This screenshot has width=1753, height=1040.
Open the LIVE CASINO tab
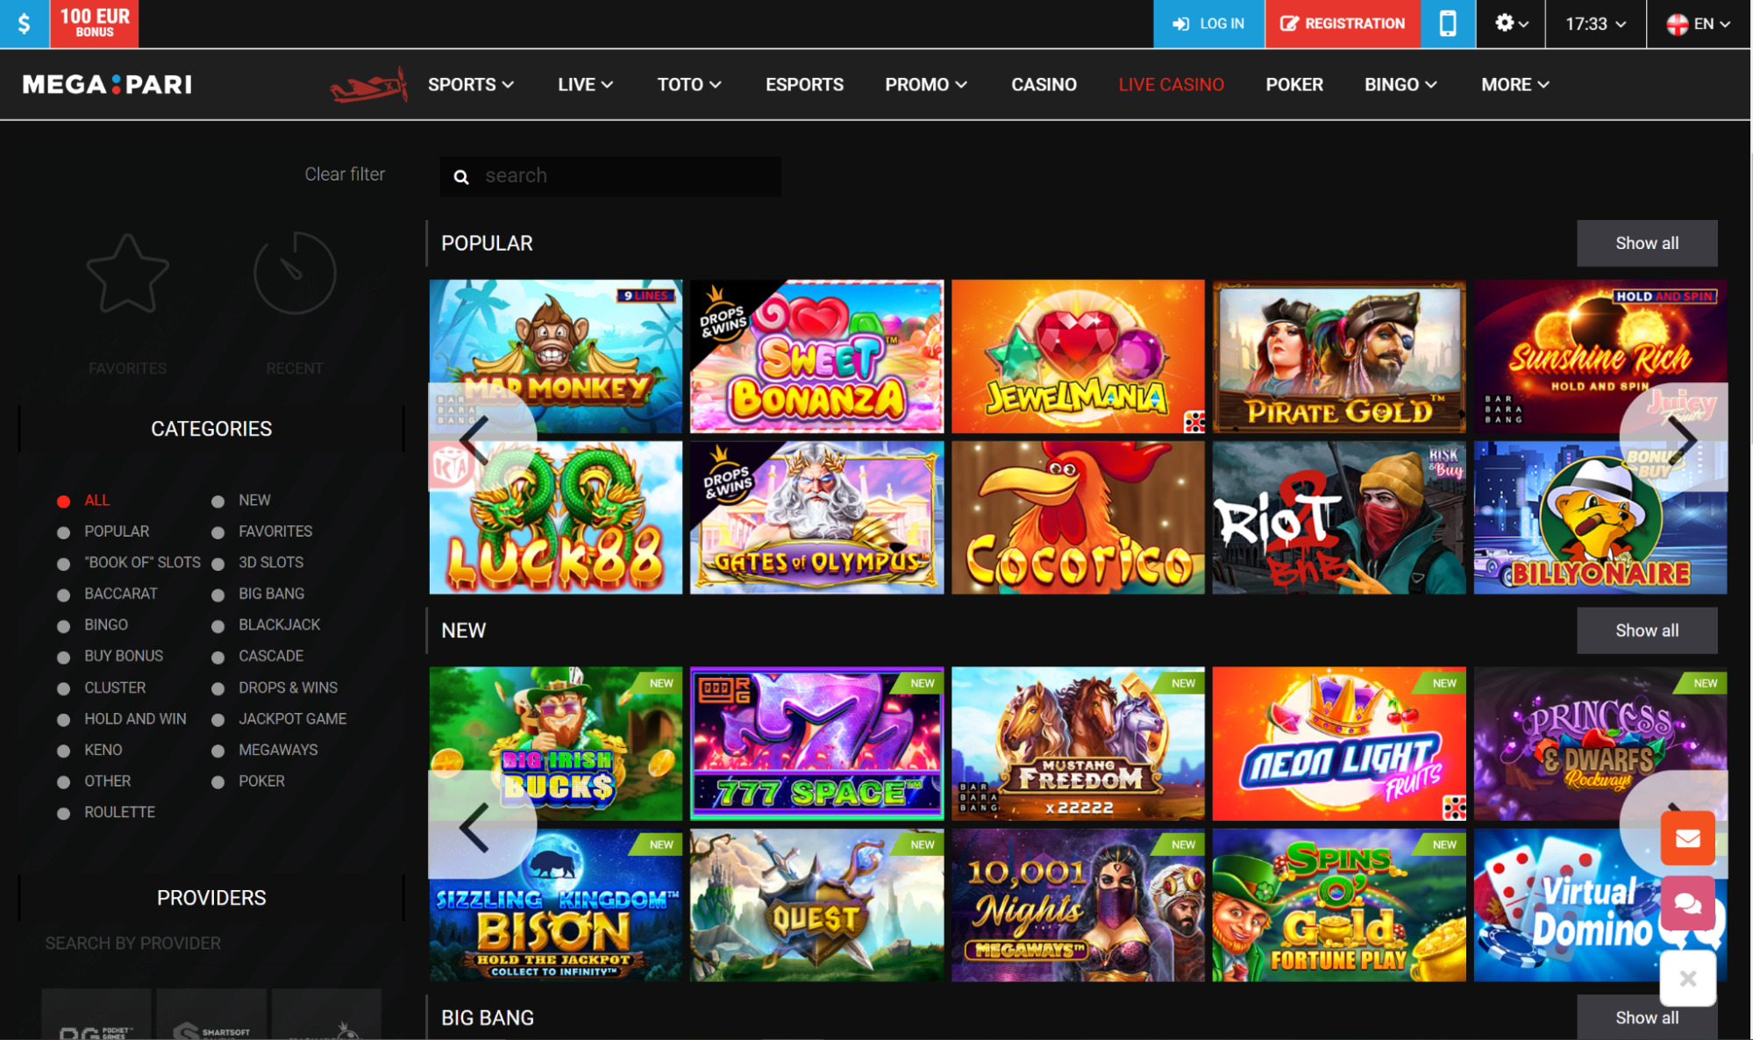tap(1171, 85)
